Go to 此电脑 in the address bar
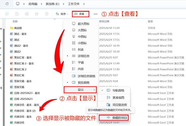Screen dimensions: 186x126 click(33, 4)
